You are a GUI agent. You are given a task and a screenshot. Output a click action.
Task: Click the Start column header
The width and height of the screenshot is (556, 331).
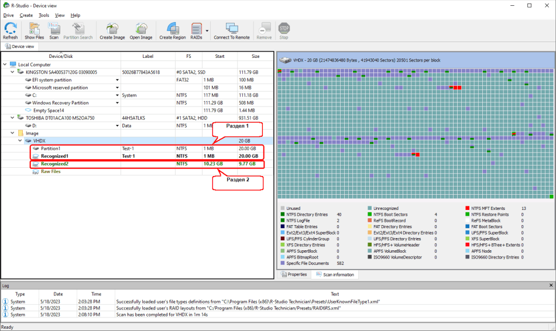tap(219, 56)
